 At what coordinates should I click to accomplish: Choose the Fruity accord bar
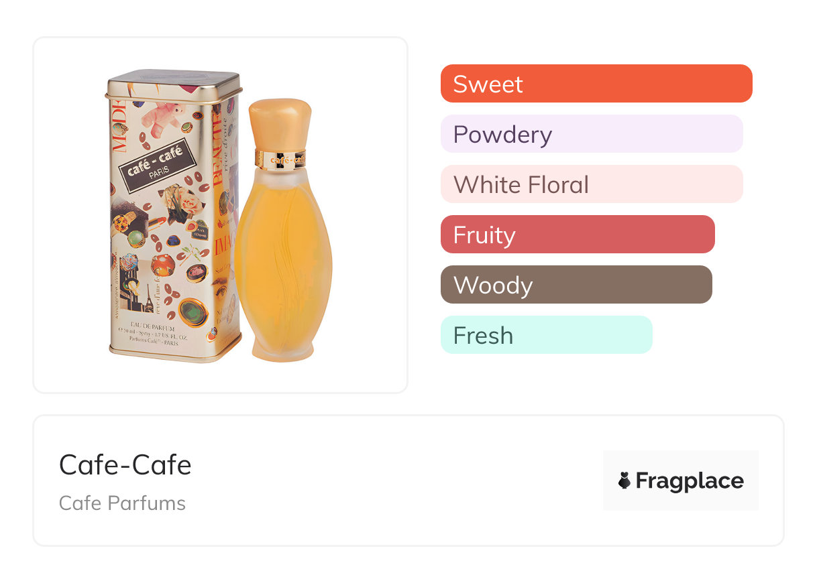point(577,235)
